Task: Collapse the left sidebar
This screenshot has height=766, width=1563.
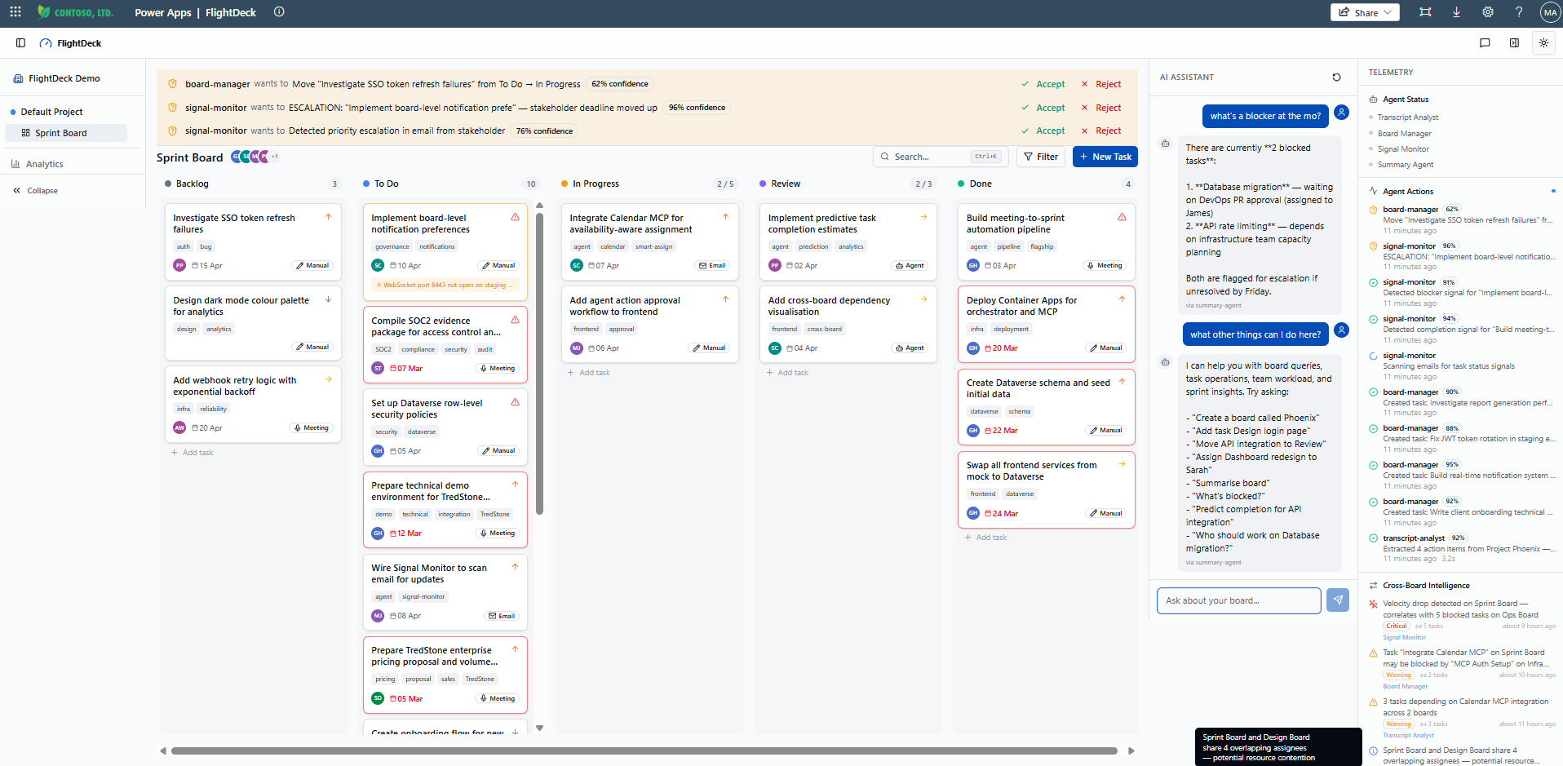Action: pyautogui.click(x=35, y=191)
